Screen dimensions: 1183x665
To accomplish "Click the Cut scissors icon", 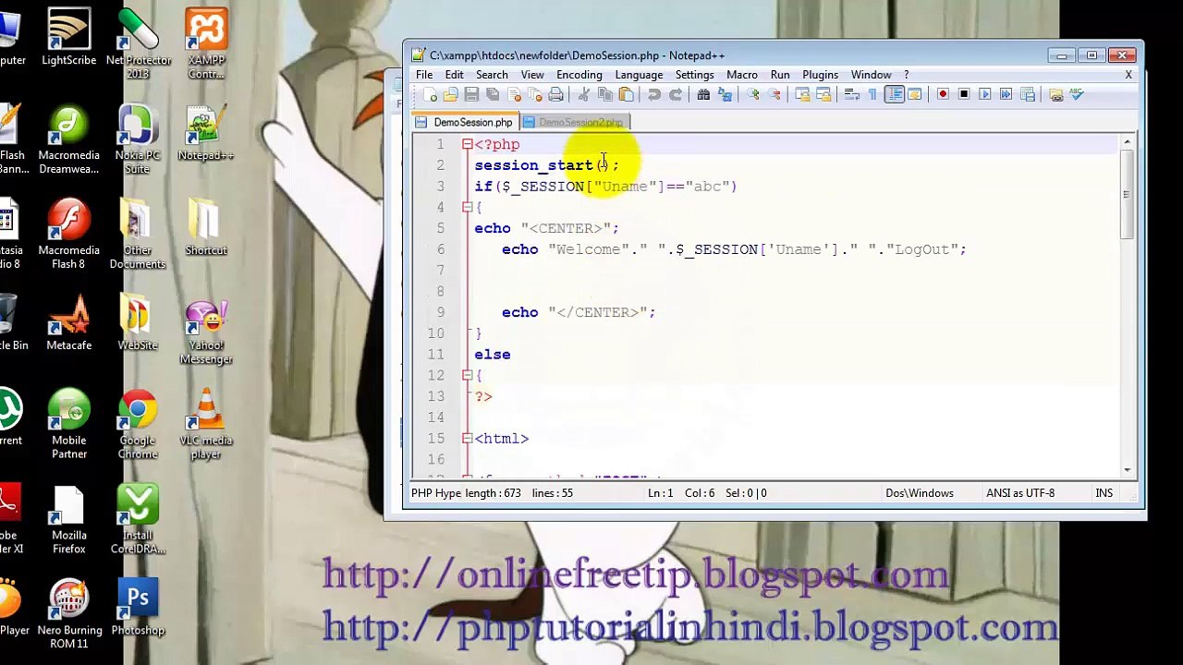I will [584, 94].
